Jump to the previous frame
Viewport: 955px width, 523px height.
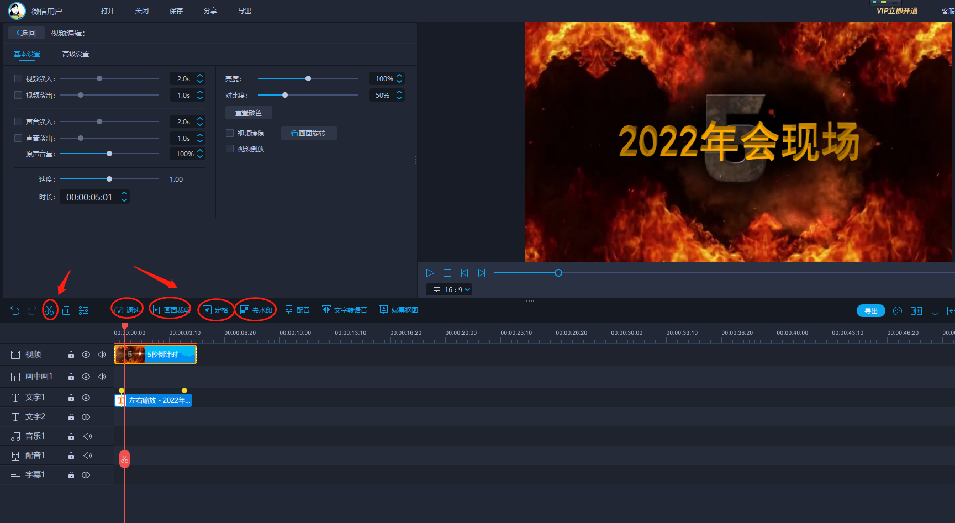point(465,273)
